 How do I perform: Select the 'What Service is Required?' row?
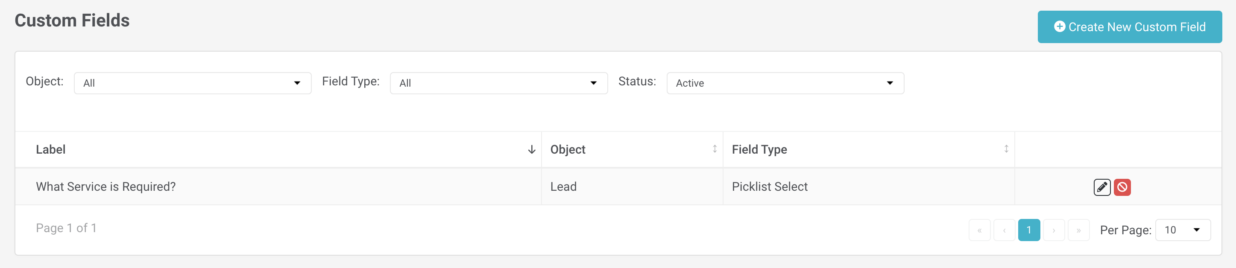105,186
